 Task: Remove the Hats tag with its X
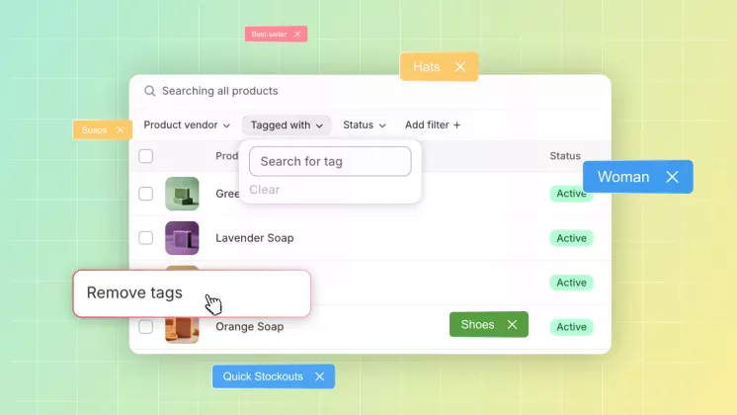(459, 67)
